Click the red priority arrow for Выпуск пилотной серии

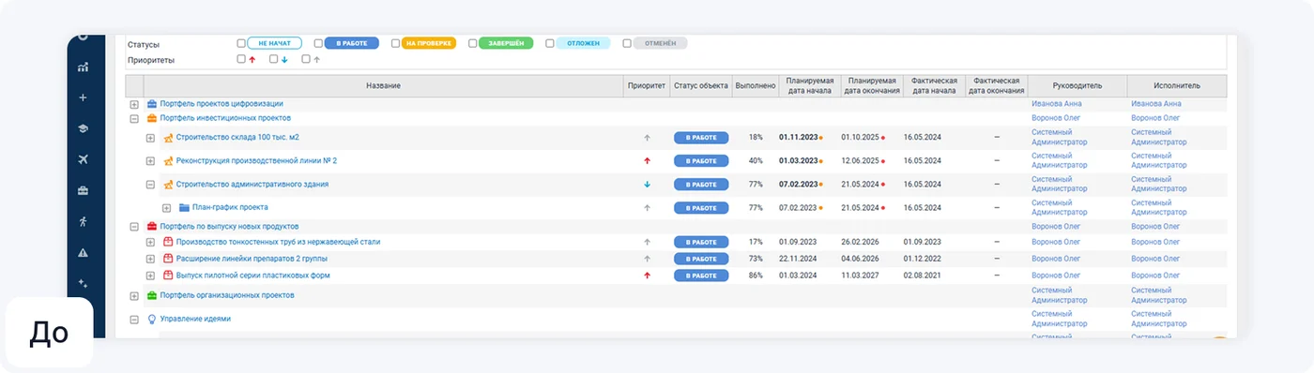coord(647,276)
